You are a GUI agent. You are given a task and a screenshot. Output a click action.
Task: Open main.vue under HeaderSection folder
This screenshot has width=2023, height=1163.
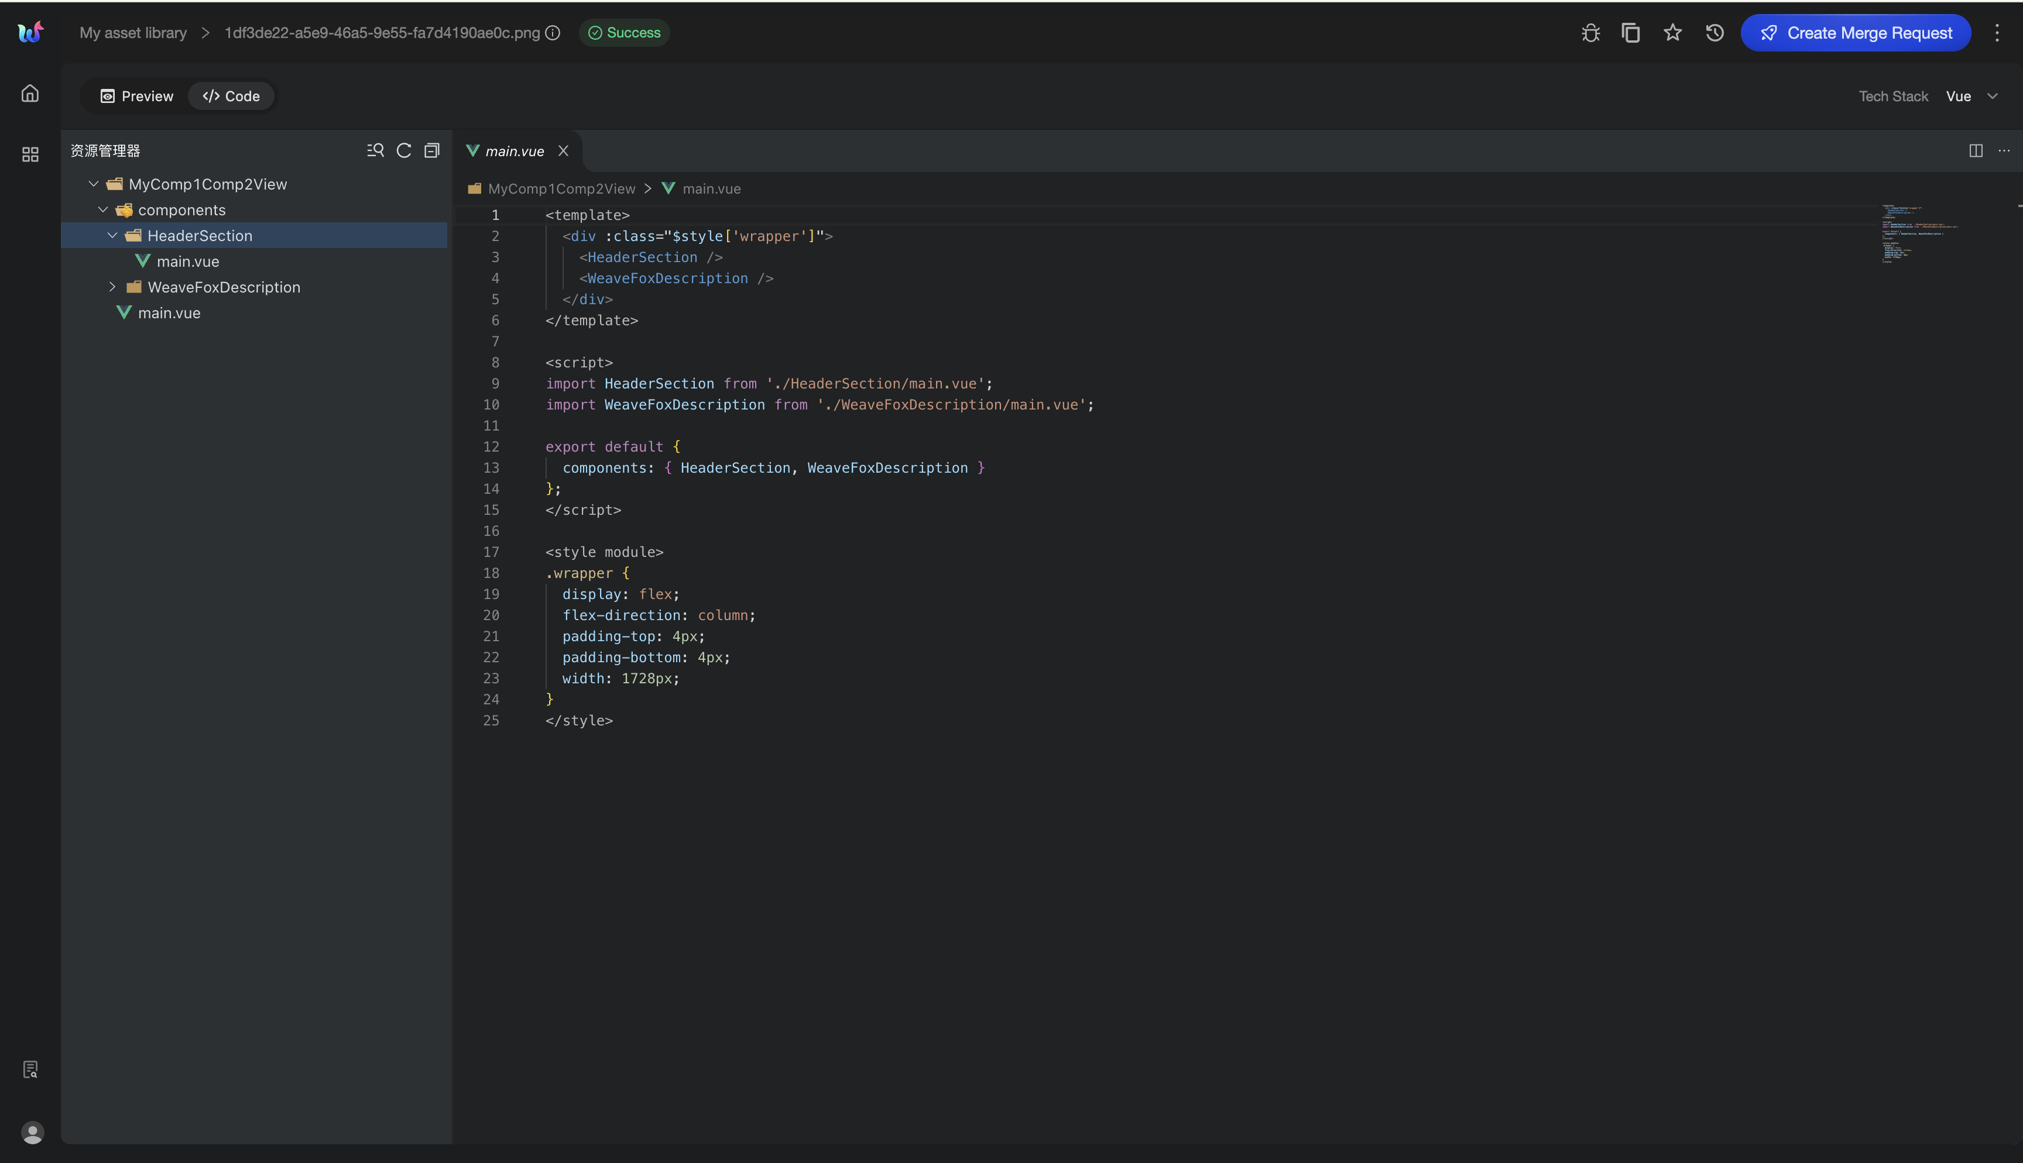pos(188,261)
